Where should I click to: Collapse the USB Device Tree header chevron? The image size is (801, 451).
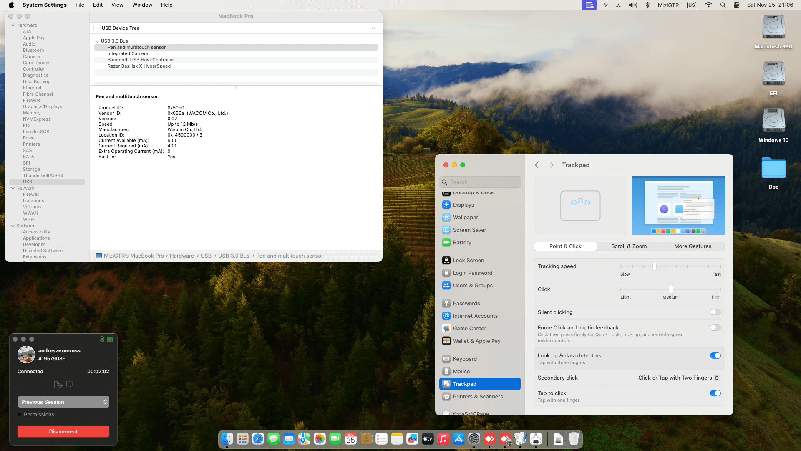pyautogui.click(x=373, y=28)
